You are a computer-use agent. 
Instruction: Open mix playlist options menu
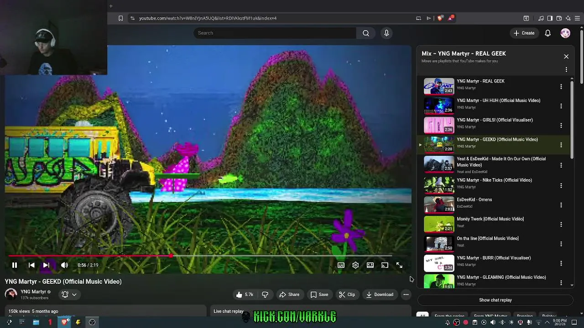(x=566, y=70)
